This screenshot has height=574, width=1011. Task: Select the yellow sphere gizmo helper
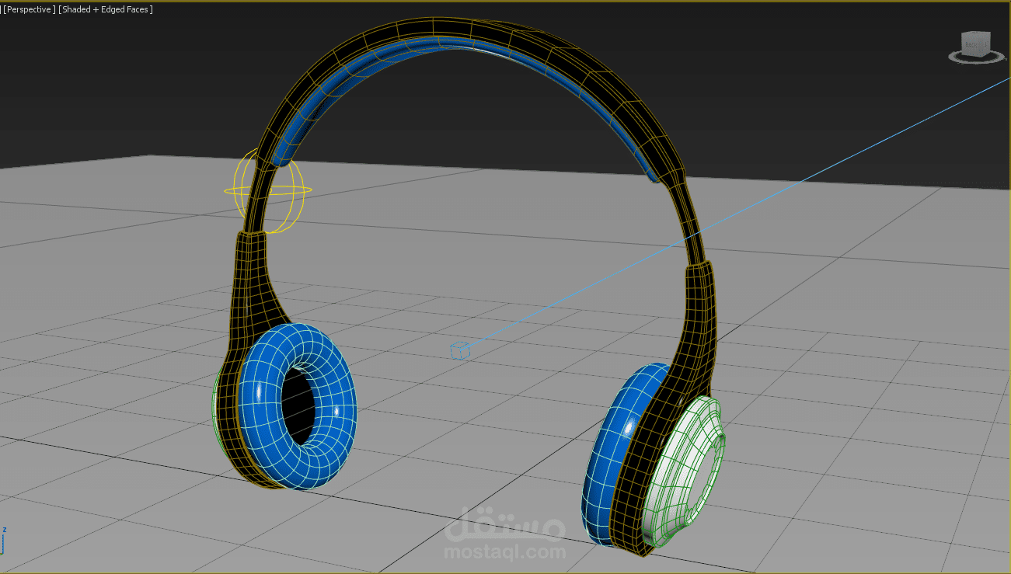[269, 191]
